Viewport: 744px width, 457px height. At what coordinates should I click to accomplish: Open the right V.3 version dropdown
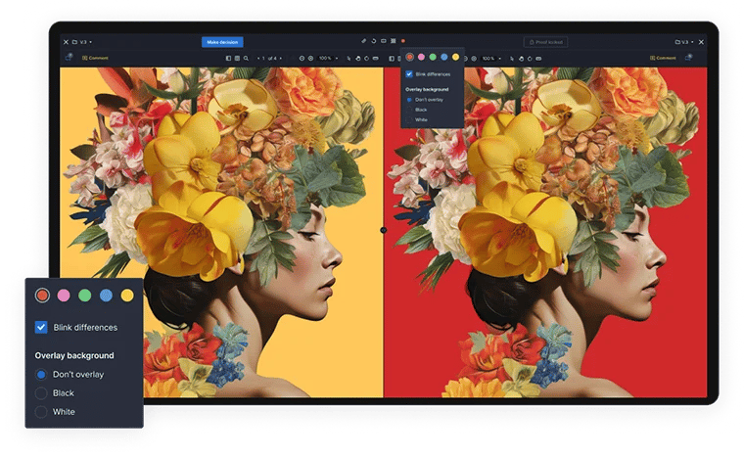tap(686, 42)
